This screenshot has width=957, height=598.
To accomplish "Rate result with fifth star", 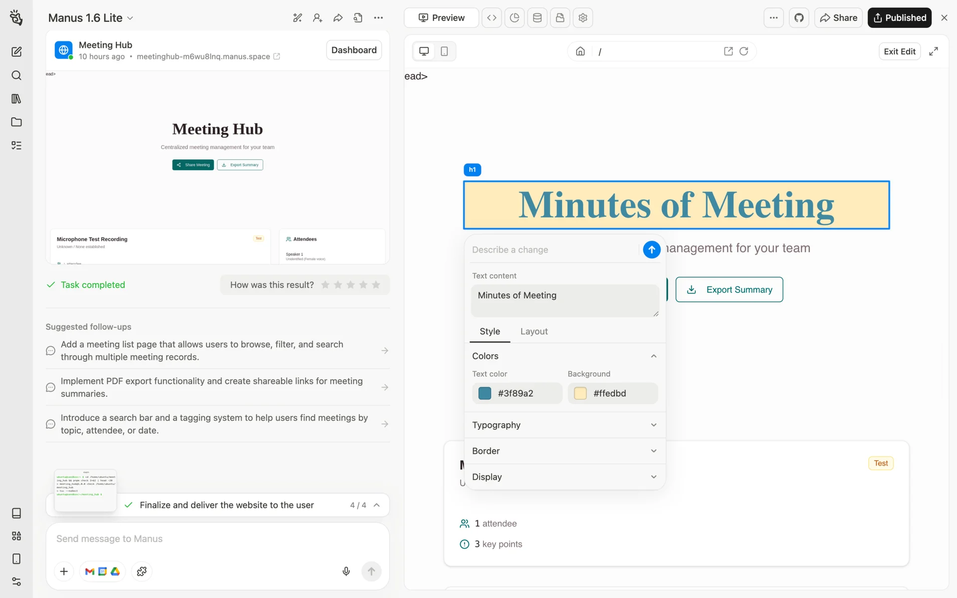I will [x=376, y=285].
